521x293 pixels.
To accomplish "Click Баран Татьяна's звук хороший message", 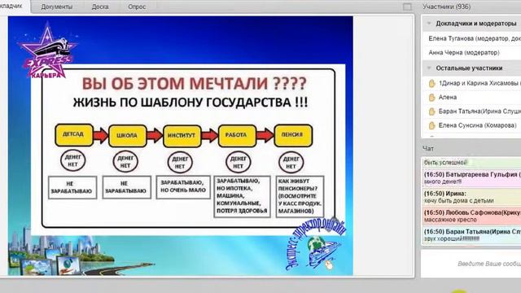I will 472,235.
